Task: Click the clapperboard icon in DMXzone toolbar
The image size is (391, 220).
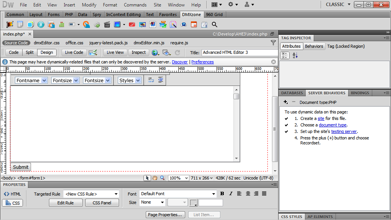Action: 107,24
